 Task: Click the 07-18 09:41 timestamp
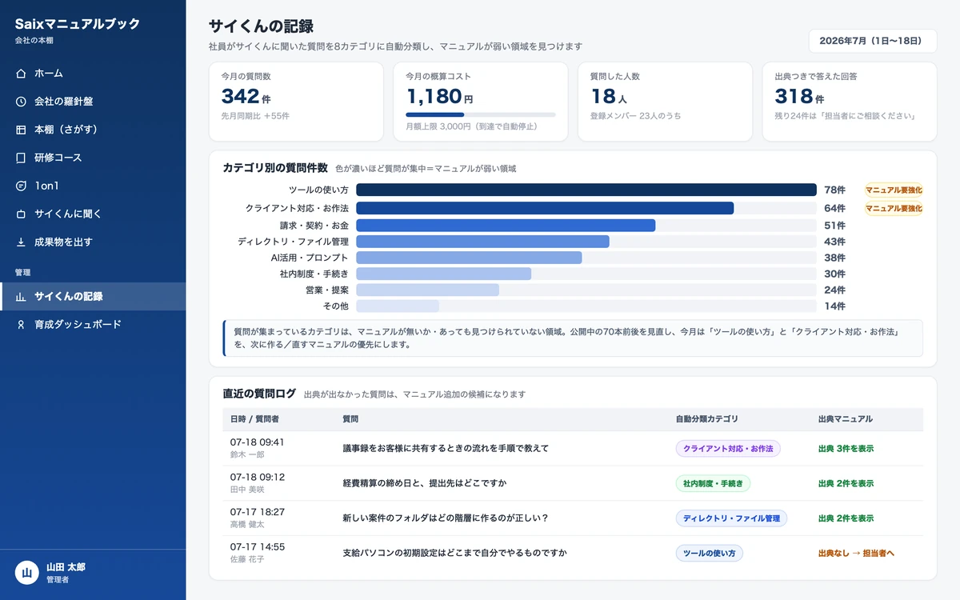coord(258,442)
